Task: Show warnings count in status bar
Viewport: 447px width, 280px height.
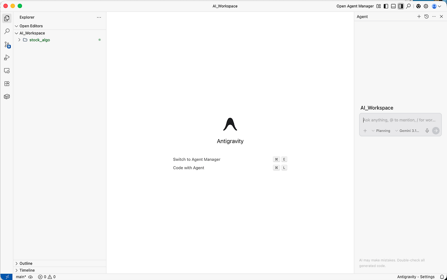Action: (x=52, y=277)
